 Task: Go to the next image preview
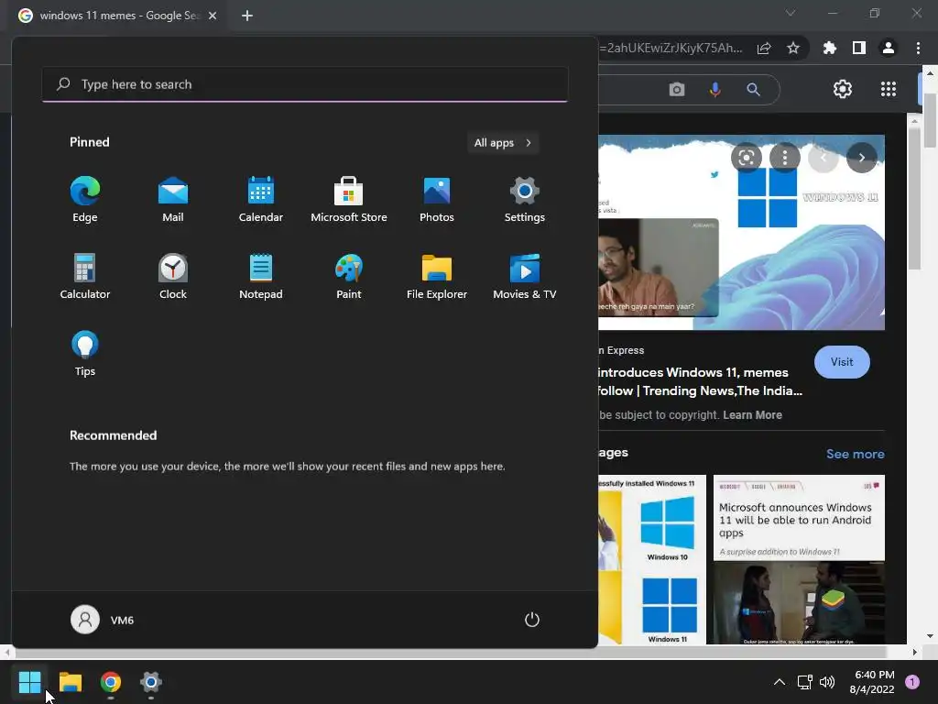tap(861, 158)
